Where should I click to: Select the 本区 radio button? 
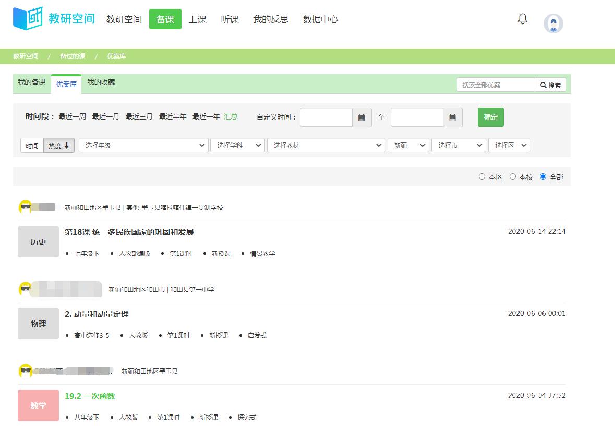[x=482, y=177]
